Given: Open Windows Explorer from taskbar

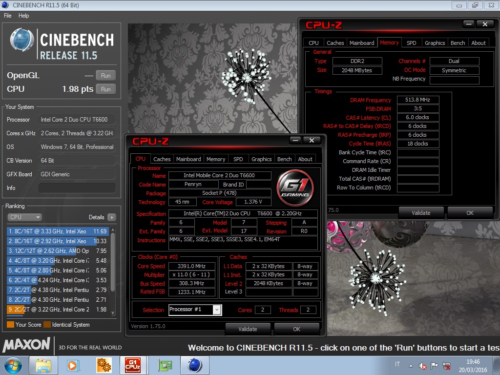Looking at the screenshot, I should pyautogui.click(x=43, y=365).
